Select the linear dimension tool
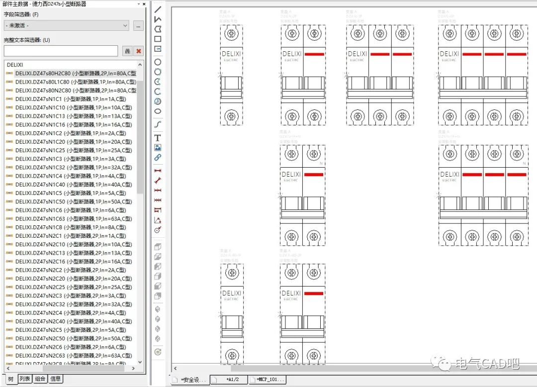 (158, 171)
